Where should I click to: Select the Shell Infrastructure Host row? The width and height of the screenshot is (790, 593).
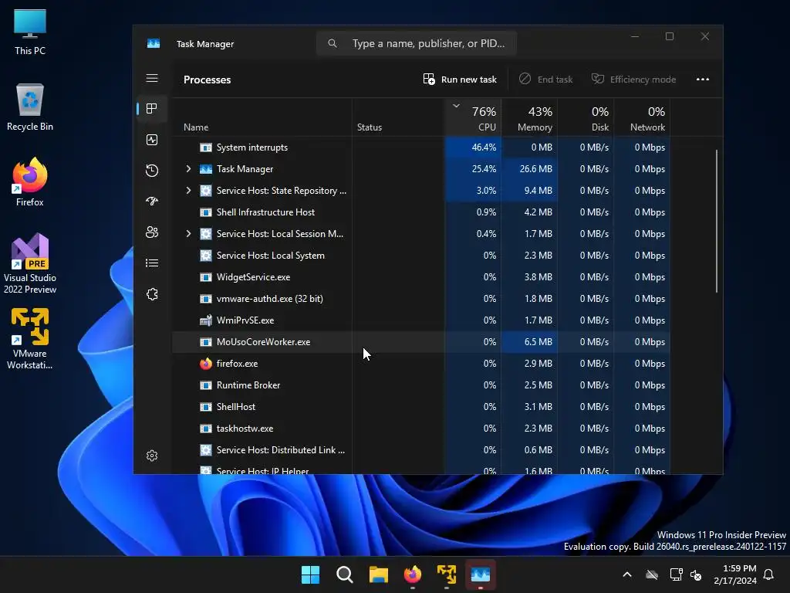(420, 212)
